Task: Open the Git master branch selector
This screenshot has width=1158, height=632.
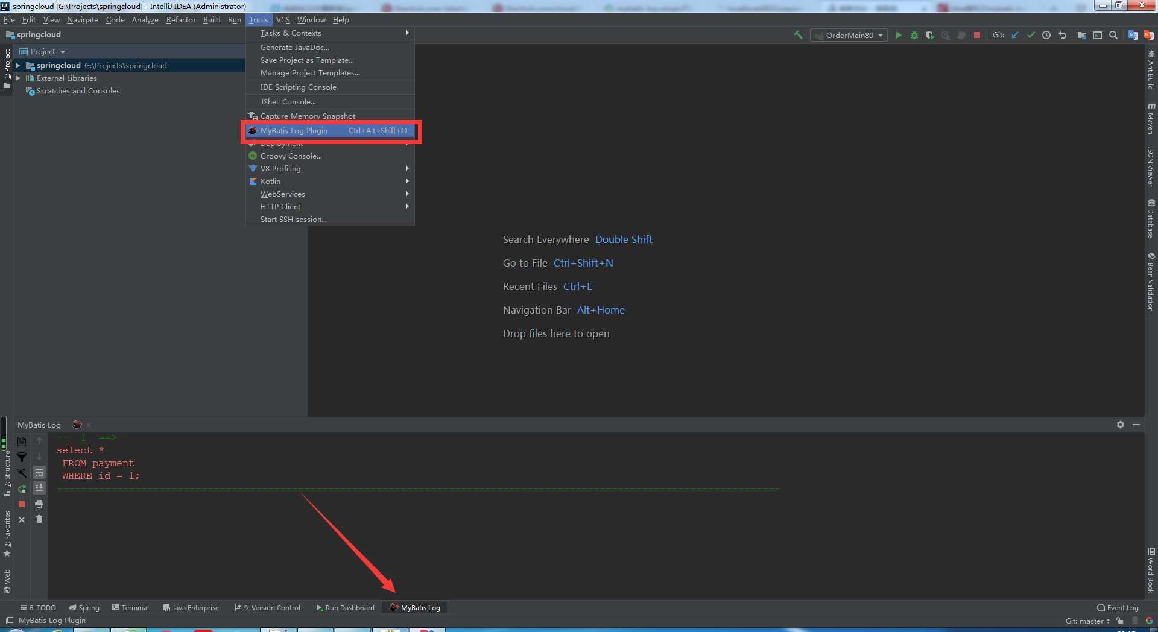Action: [x=1087, y=621]
